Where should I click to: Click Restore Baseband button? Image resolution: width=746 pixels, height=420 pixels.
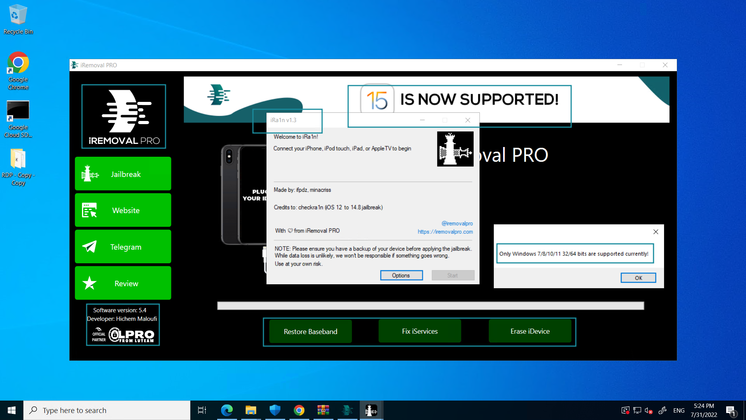pos(310,331)
